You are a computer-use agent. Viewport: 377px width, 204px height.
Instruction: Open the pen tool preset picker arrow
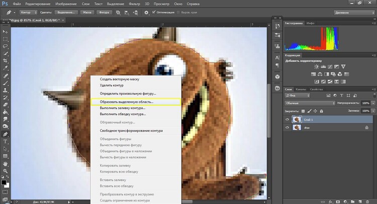pyautogui.click(x=15, y=13)
